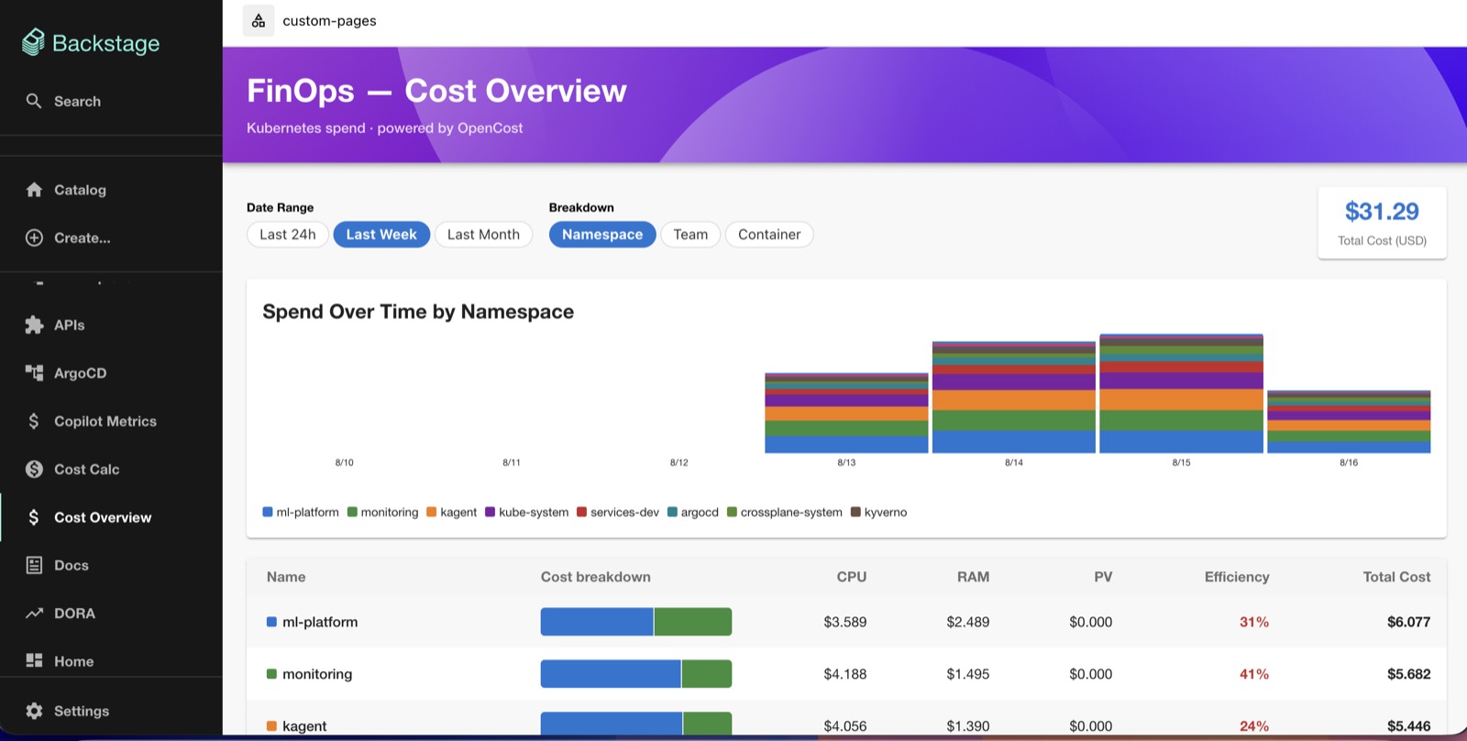This screenshot has width=1467, height=741.
Task: Click the monitoring cost breakdown bar
Action: click(x=636, y=674)
